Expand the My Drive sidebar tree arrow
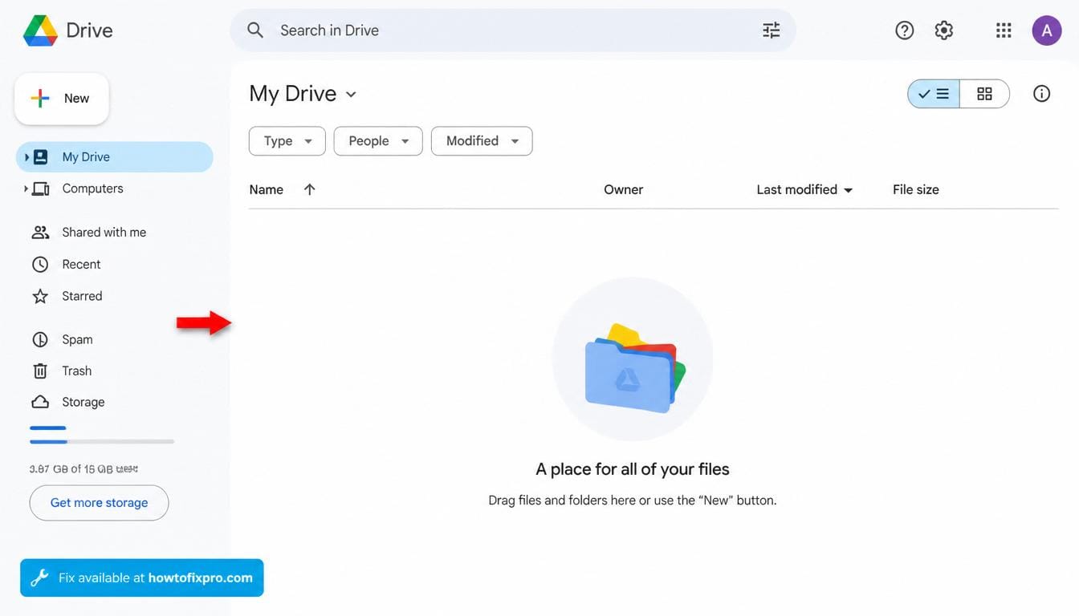Image resolution: width=1079 pixels, height=616 pixels. 26,157
